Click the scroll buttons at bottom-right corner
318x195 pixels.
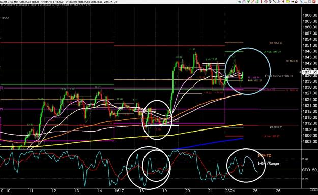point(313,190)
